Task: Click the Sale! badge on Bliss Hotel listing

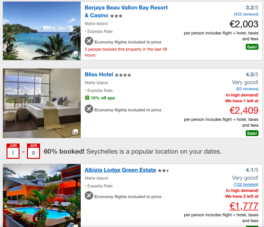Action: [252, 133]
